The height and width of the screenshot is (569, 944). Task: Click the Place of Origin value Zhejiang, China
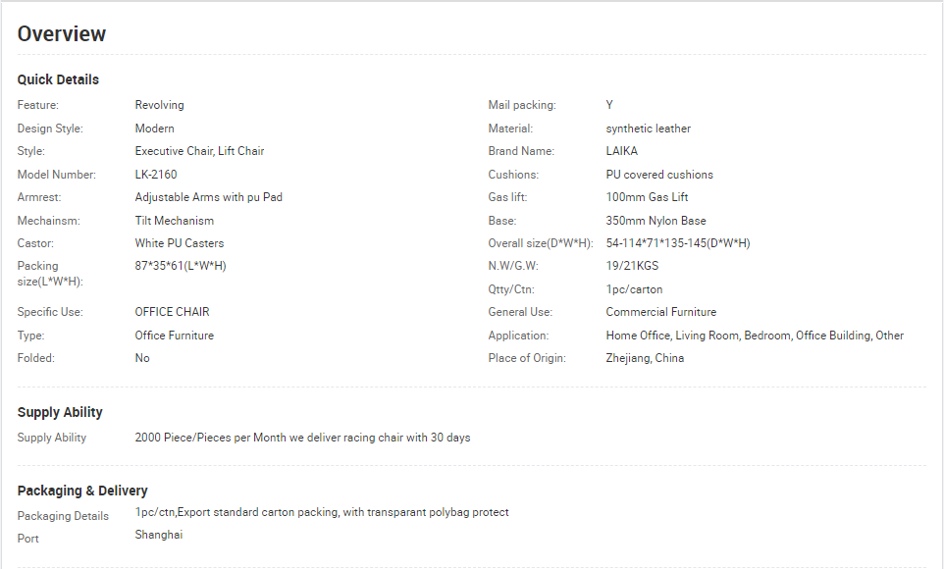(645, 358)
